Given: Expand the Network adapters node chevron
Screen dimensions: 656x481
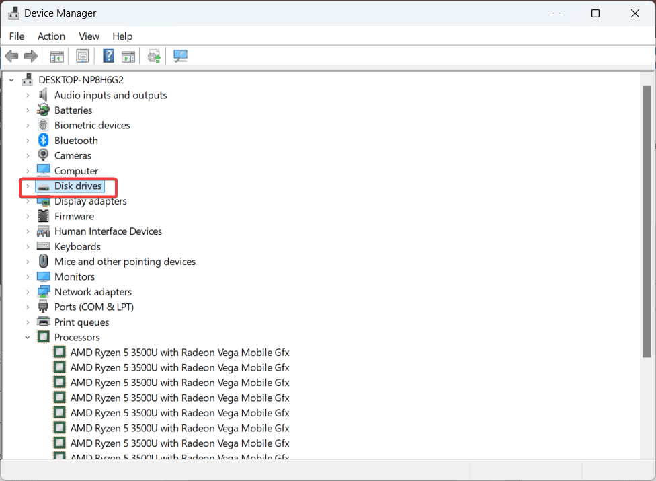Looking at the screenshot, I should point(28,292).
